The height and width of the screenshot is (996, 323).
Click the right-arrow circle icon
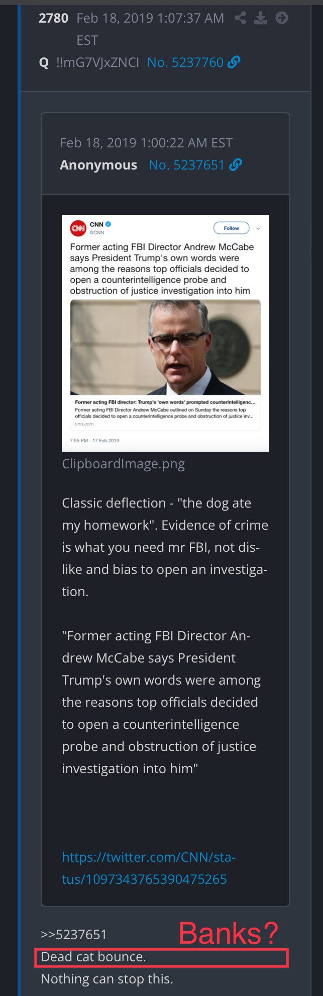click(x=282, y=19)
